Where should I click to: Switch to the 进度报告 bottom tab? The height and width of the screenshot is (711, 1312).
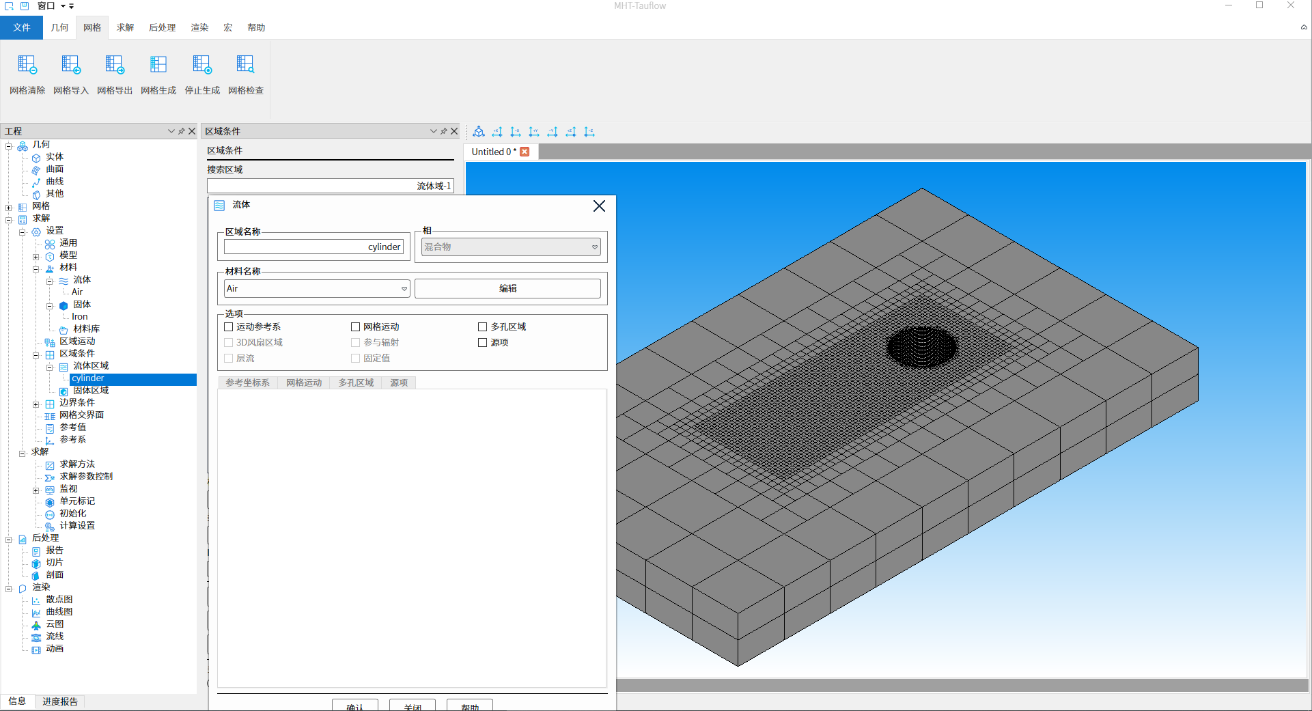(x=60, y=701)
